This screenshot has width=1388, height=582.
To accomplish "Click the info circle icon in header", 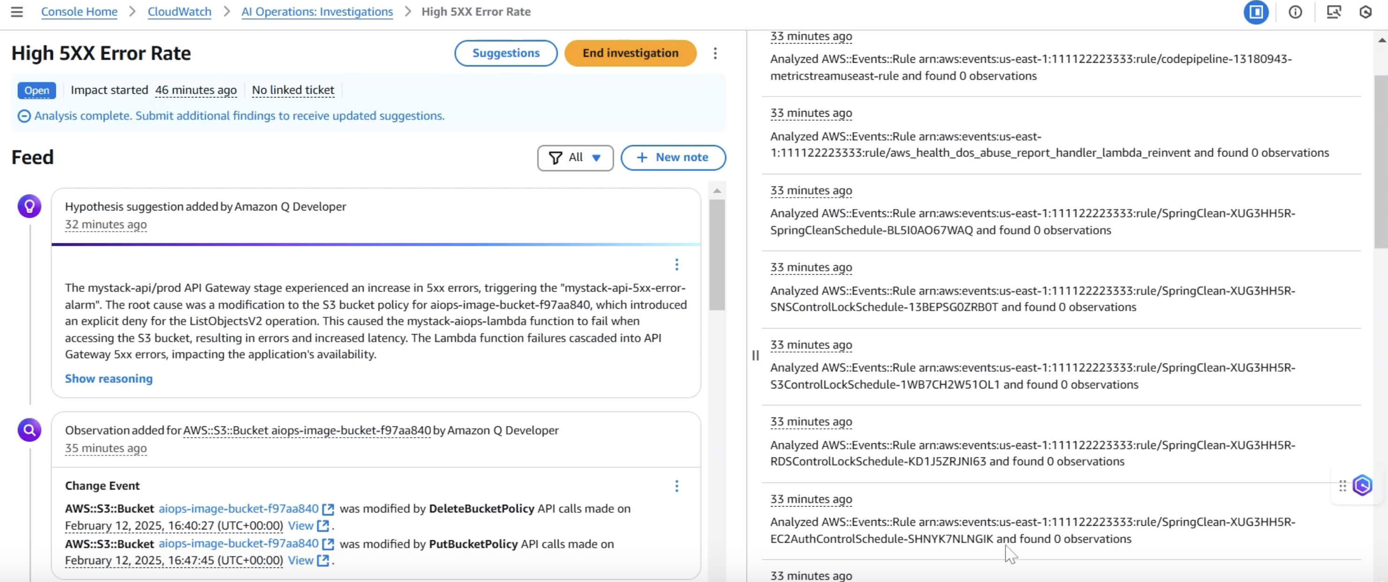I will [x=1295, y=12].
